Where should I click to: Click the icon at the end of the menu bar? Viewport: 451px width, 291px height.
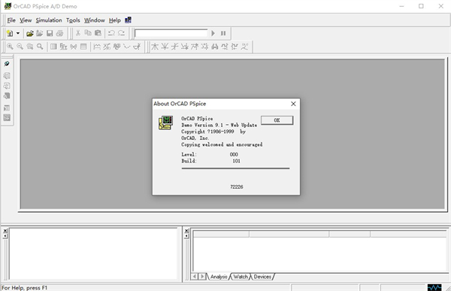[128, 20]
